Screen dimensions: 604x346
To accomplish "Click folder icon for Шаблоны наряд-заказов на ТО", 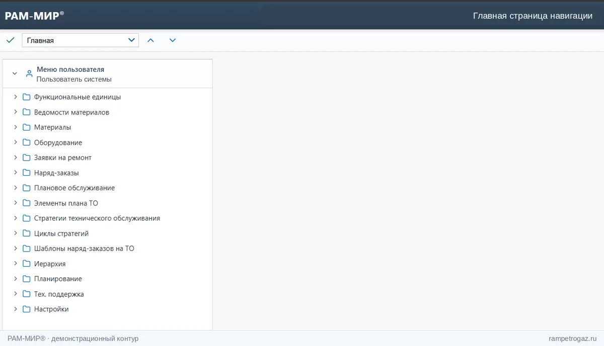I will [x=27, y=249].
